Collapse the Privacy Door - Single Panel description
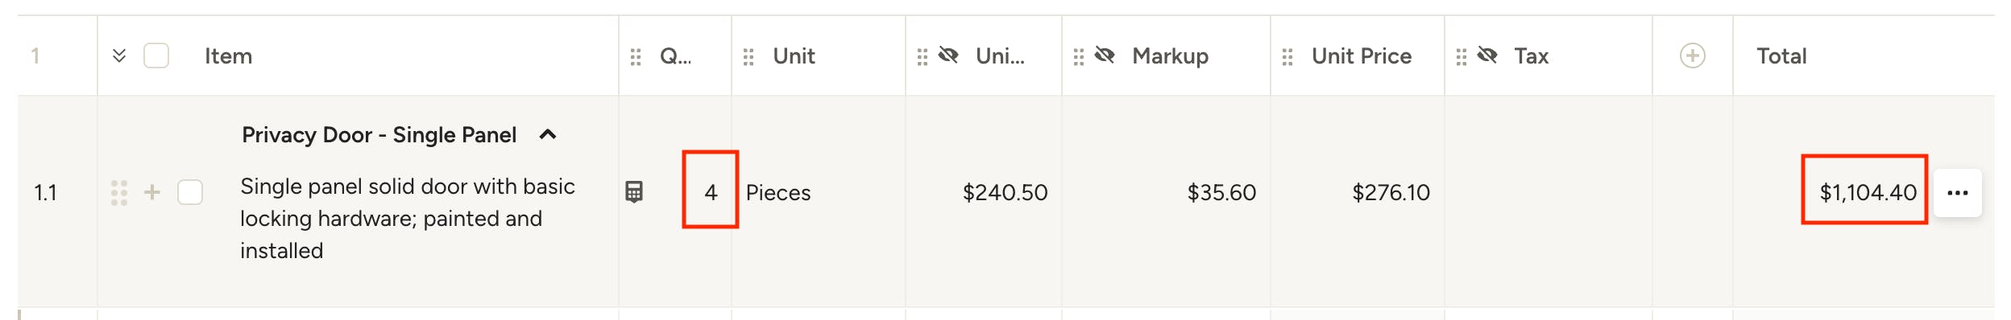Screen dimensions: 2011x320 (x=548, y=134)
